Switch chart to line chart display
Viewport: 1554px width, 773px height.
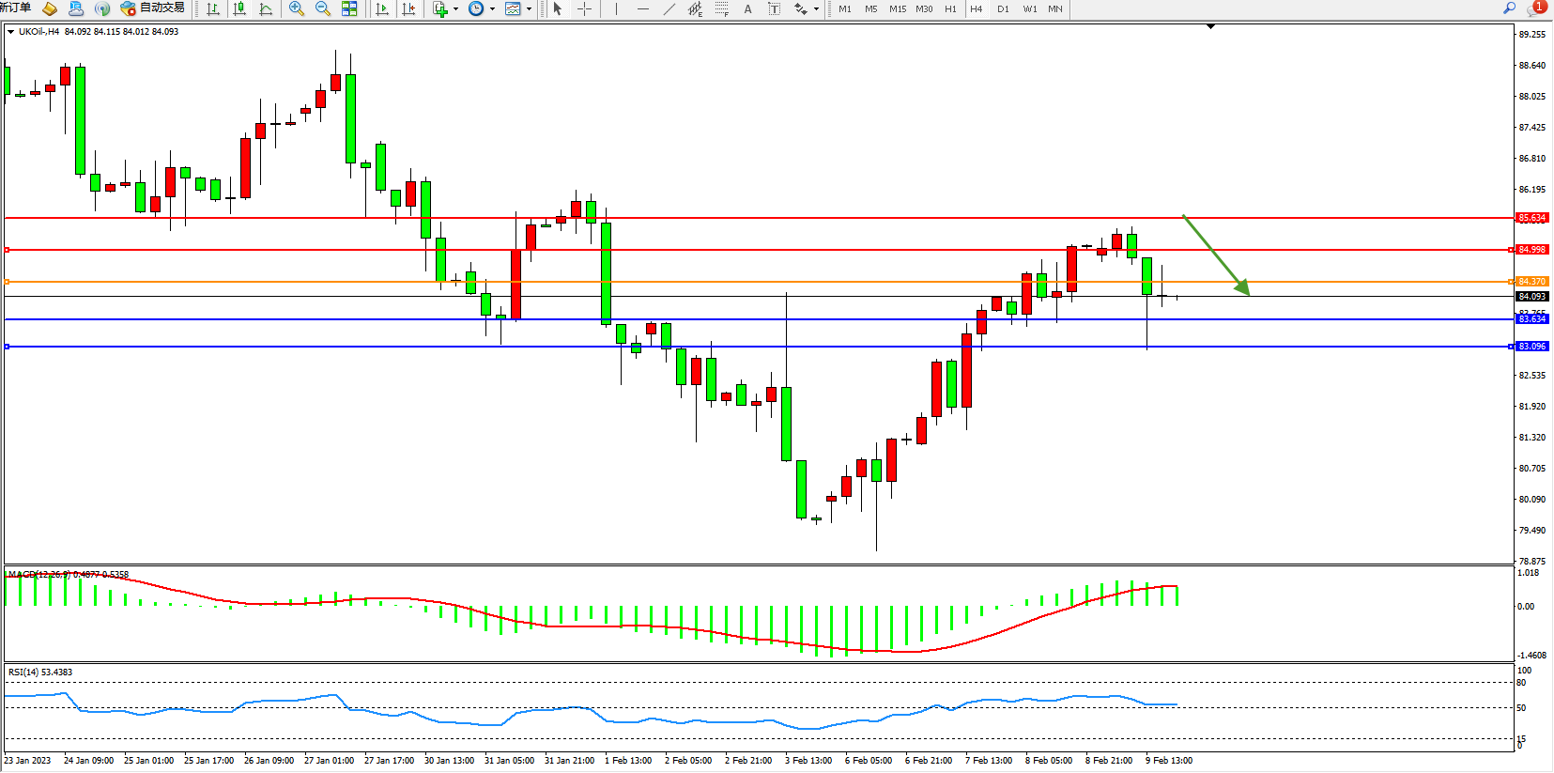[266, 9]
